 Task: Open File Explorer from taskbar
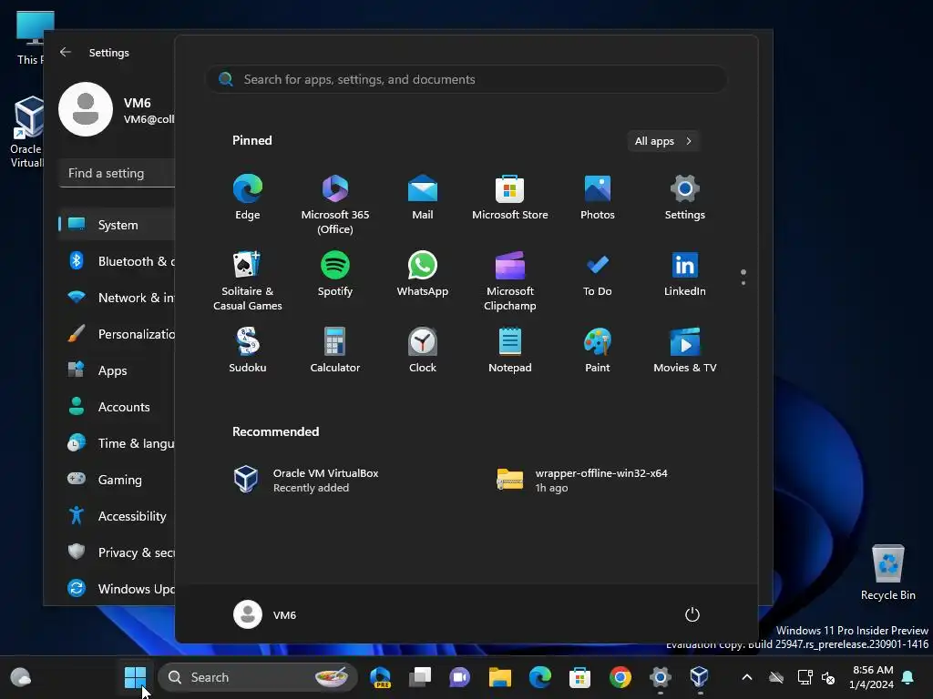(x=500, y=677)
